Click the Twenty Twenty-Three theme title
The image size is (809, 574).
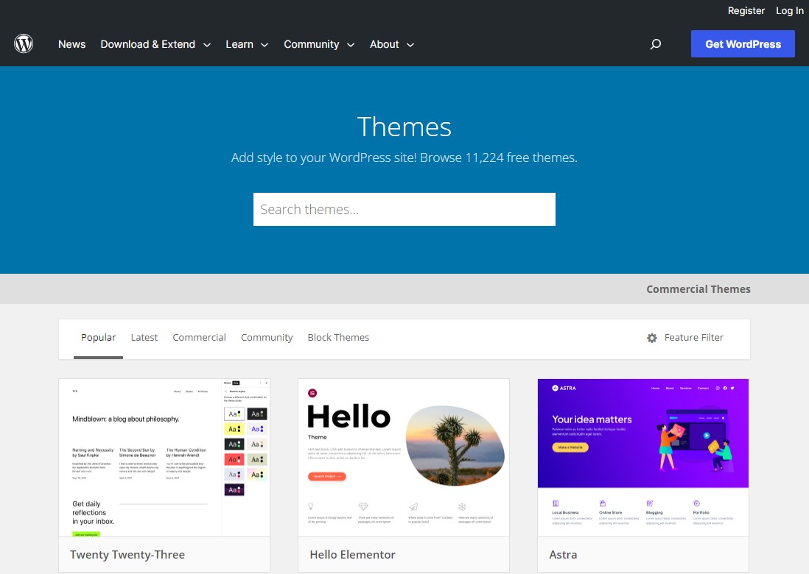(x=127, y=554)
